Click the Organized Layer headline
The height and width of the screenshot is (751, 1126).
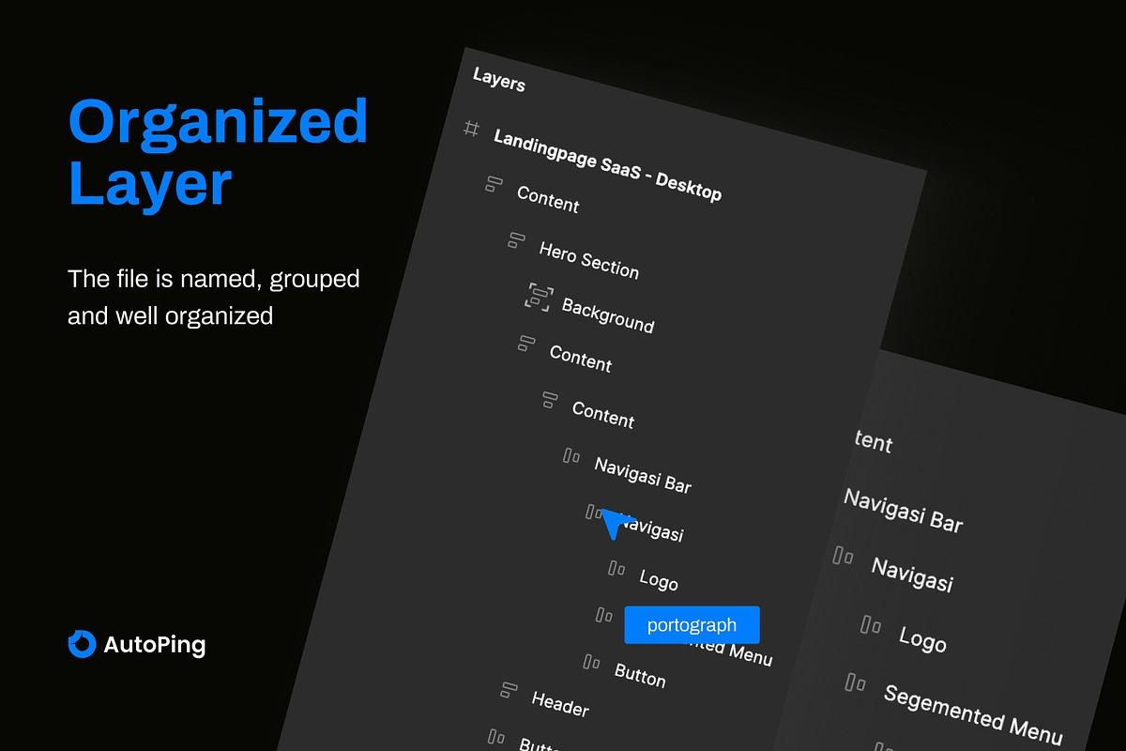(219, 153)
